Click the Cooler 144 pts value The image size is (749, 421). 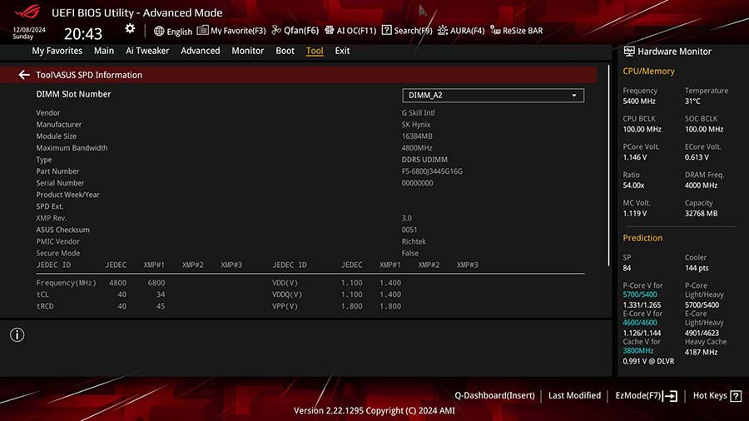(697, 268)
